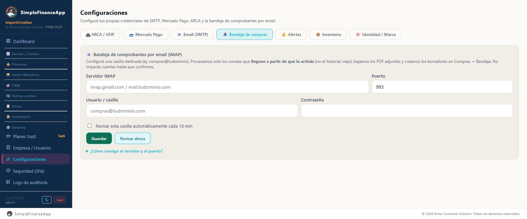Switch to the ARCA / AFIP tab
The height and width of the screenshot is (219, 527).
pyautogui.click(x=100, y=34)
